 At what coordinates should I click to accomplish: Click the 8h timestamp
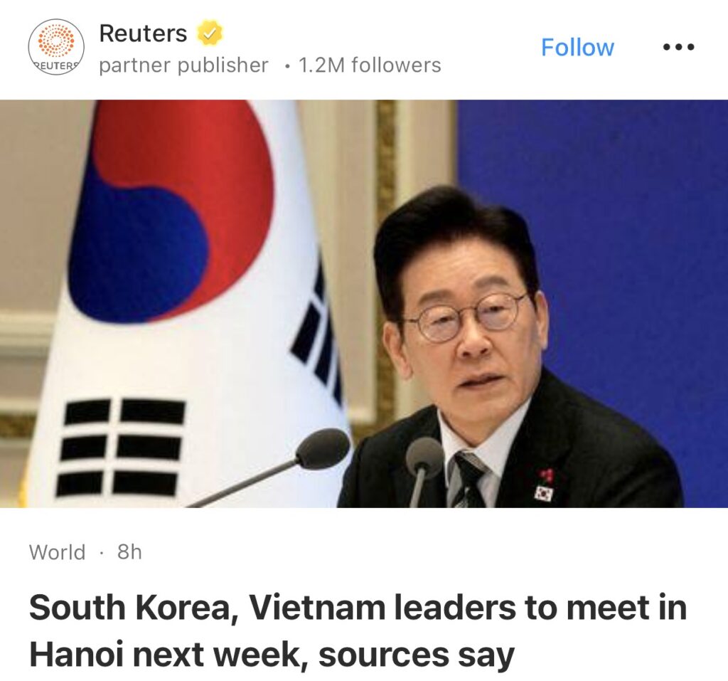tap(129, 552)
